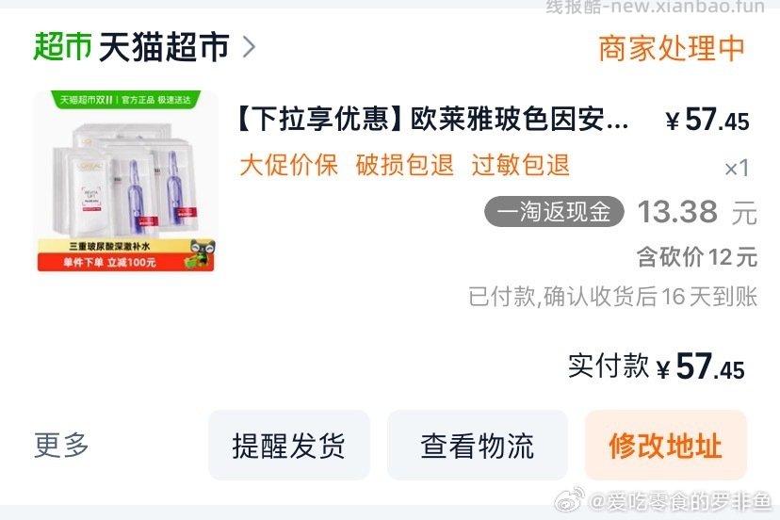
Task: Tap the 实付款 ¥57.45 total
Action: pos(657,366)
